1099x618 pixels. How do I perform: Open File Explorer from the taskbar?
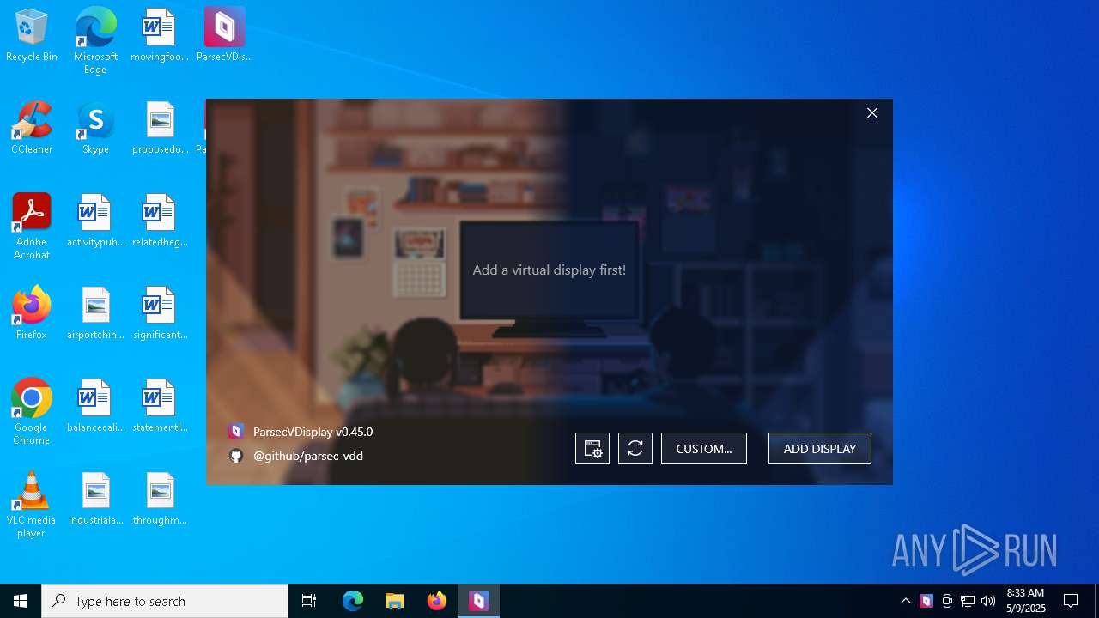395,601
